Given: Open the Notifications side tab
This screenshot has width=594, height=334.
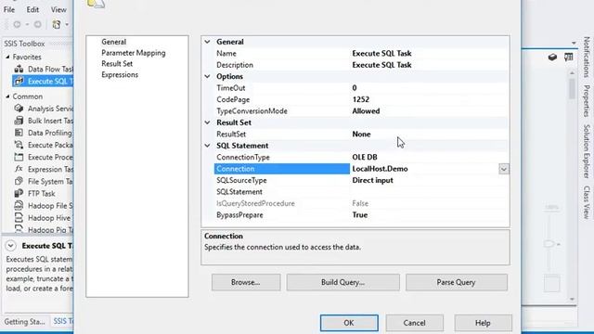Looking at the screenshot, I should pyautogui.click(x=587, y=57).
